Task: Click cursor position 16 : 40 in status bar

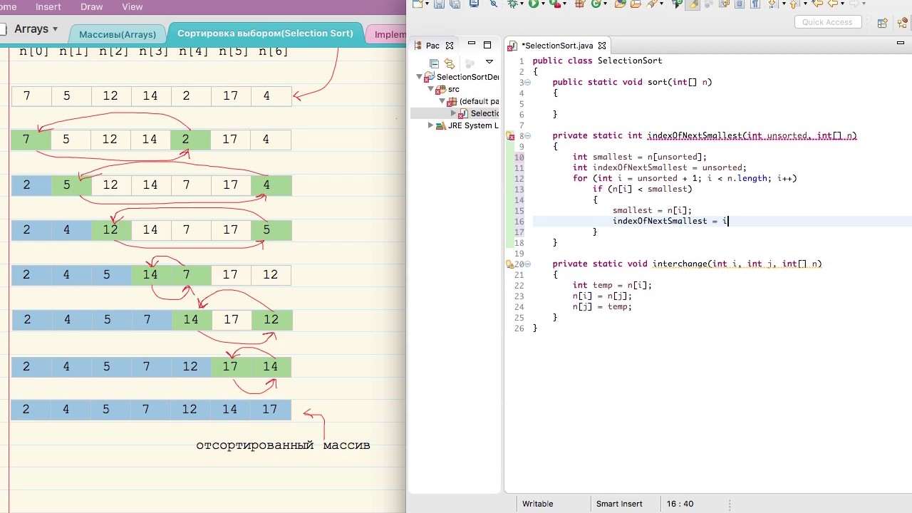Action: coord(680,504)
